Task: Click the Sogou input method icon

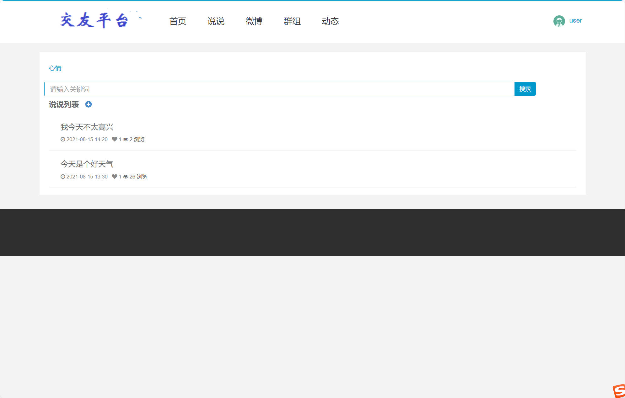Action: coord(619,391)
